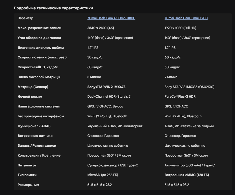The width and height of the screenshot is (235, 195).
Task: Click the "Аккумулятор (300 мАч) / Type-C" value
Action: pos(190,165)
